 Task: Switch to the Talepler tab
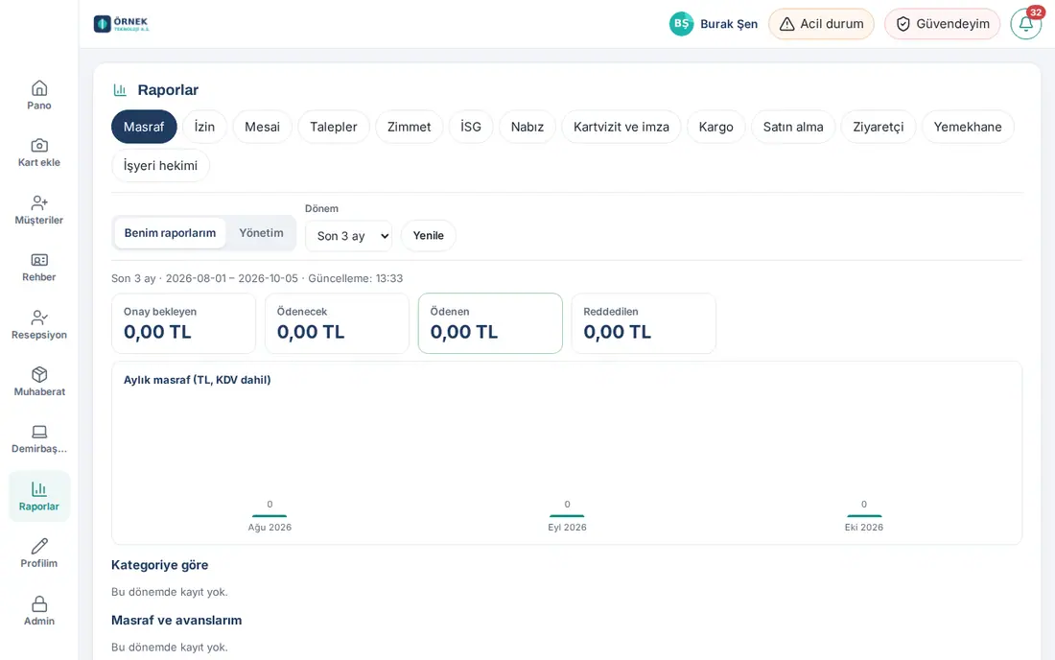click(334, 128)
